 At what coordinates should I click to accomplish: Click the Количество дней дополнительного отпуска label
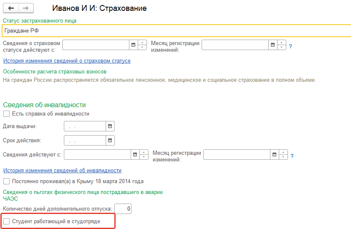[x=57, y=209]
